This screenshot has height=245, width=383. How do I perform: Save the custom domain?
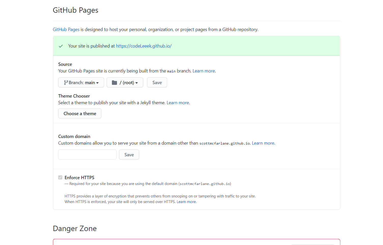129,155
